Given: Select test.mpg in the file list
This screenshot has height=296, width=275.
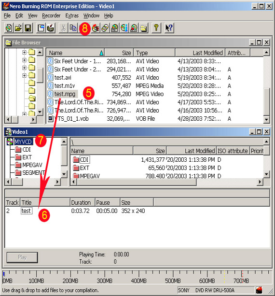Looking at the screenshot, I should click(x=65, y=94).
